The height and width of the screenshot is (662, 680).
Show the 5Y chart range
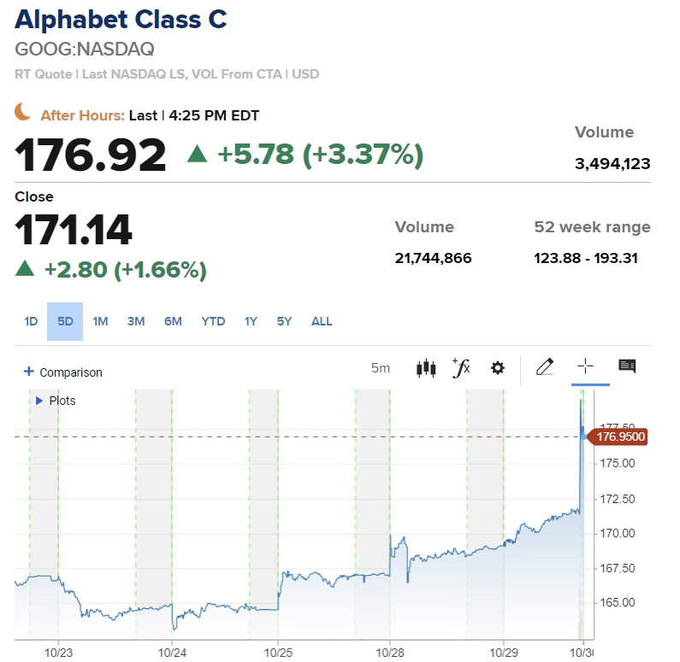pyautogui.click(x=284, y=321)
